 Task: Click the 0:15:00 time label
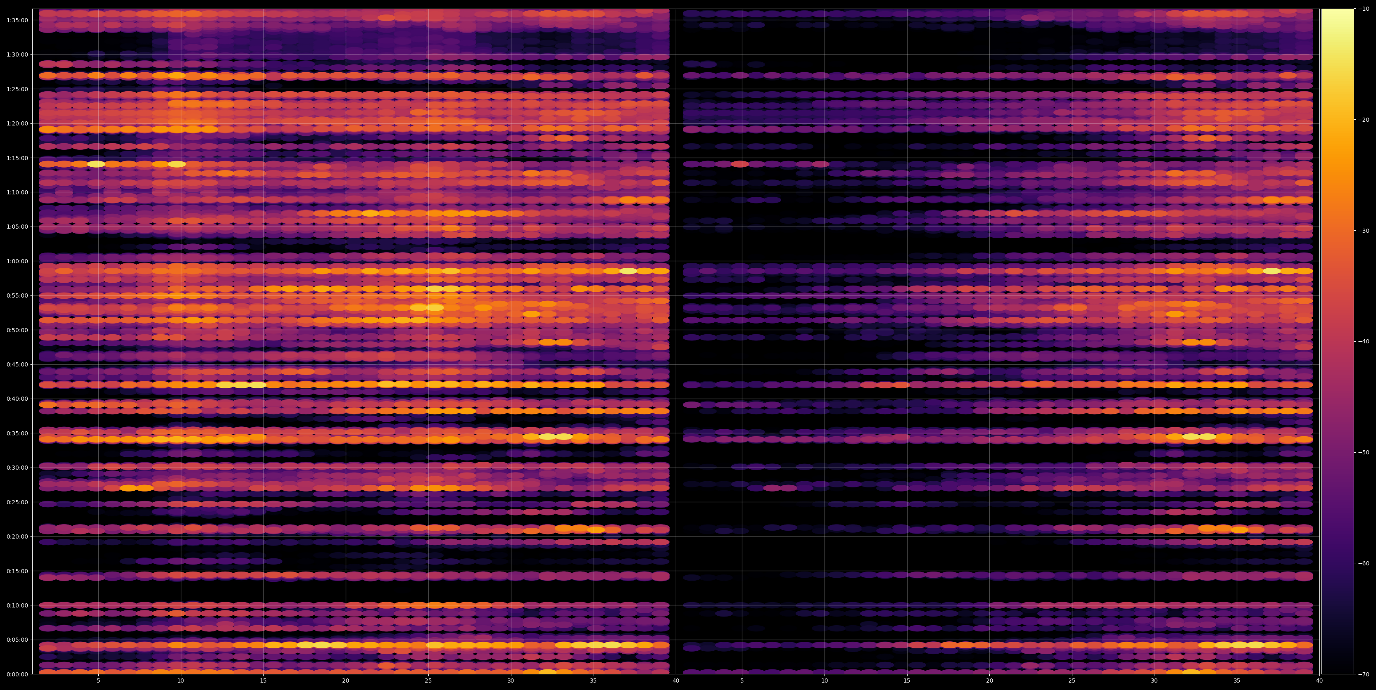(x=18, y=571)
